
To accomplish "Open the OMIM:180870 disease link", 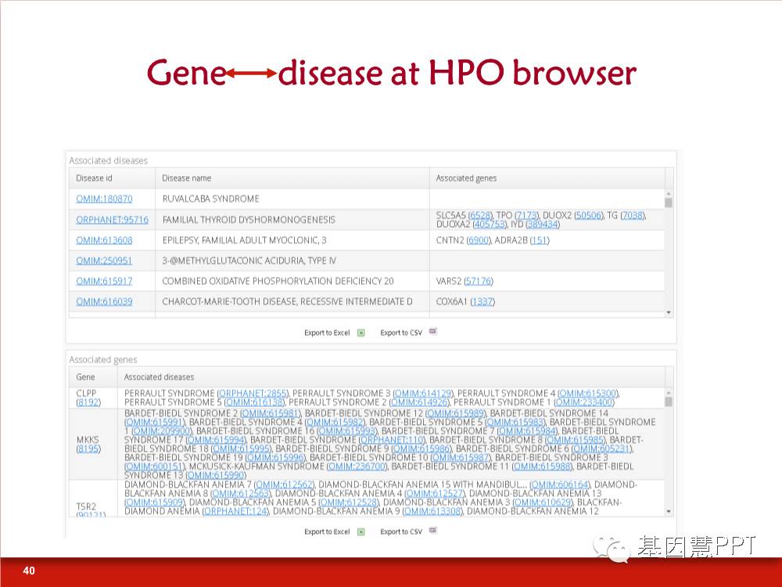I will 104,199.
